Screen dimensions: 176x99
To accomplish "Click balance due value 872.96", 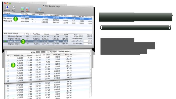I will (69, 68).
